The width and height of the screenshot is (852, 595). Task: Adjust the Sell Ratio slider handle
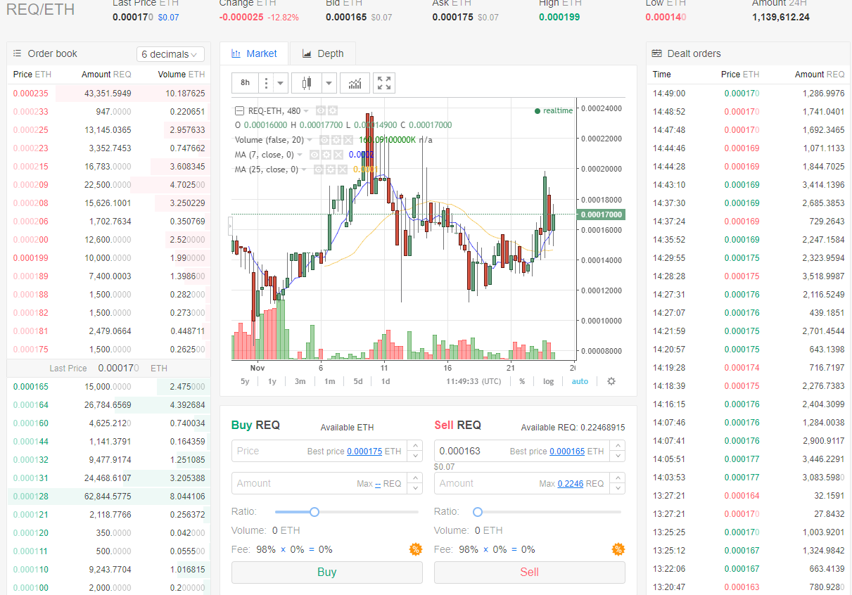[478, 512]
